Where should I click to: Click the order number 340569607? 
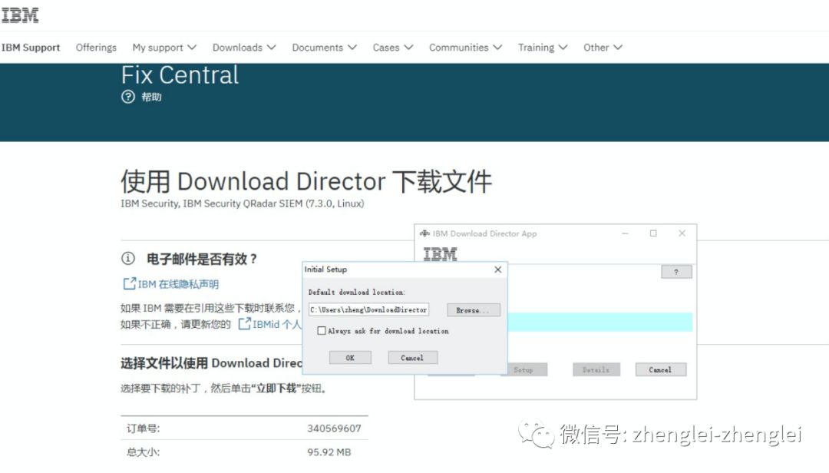334,428
